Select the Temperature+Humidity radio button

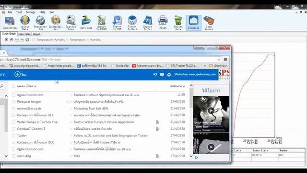pyautogui.click(x=34, y=40)
